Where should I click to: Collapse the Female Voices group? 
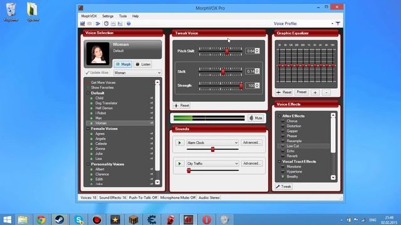click(x=88, y=129)
